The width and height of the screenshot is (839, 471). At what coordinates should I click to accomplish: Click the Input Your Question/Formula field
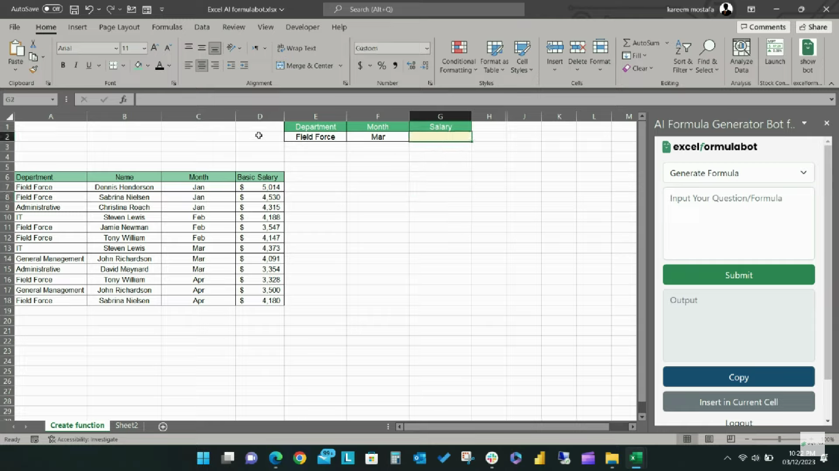click(x=738, y=224)
